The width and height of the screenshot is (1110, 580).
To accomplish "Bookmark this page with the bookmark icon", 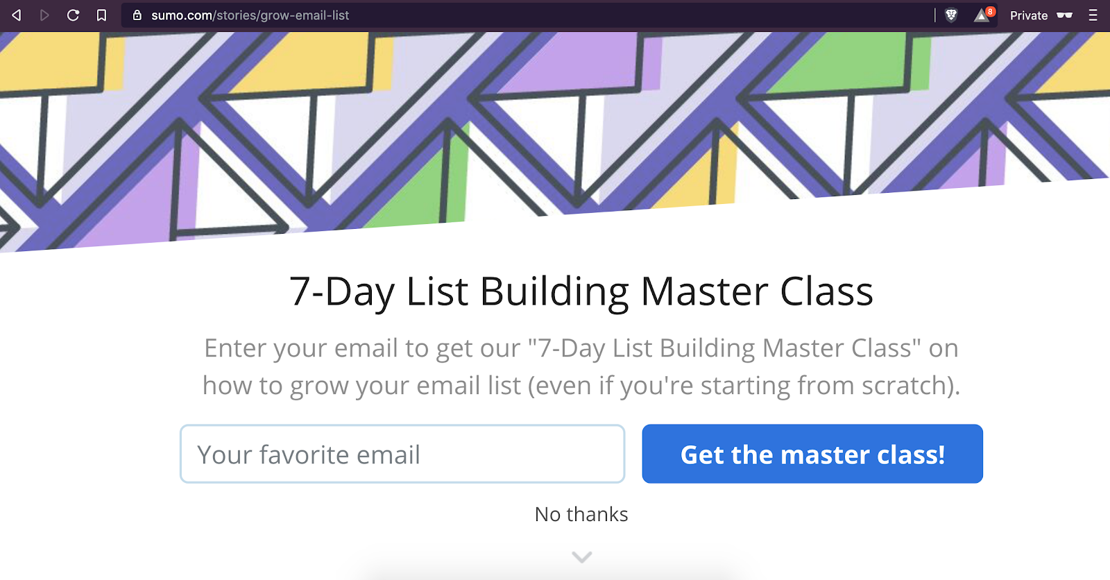I will [101, 15].
